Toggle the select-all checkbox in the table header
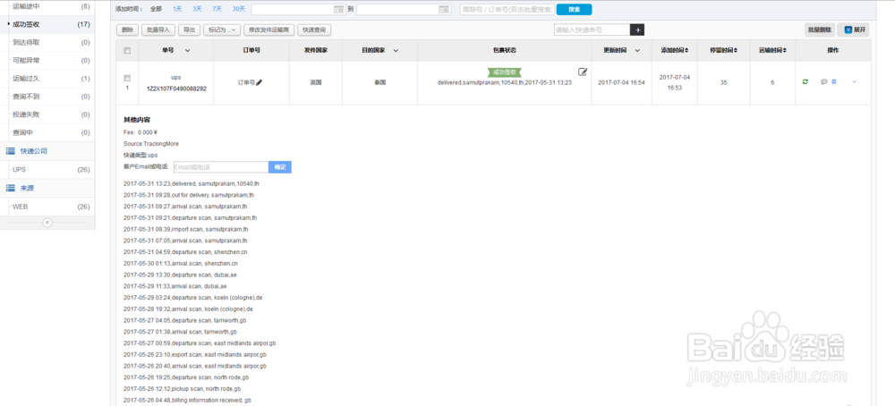Image resolution: width=895 pixels, height=406 pixels. pyautogui.click(x=127, y=51)
